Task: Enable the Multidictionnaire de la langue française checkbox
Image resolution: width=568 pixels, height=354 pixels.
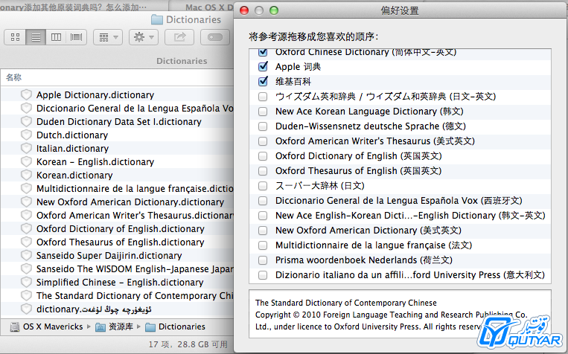Action: coord(263,245)
